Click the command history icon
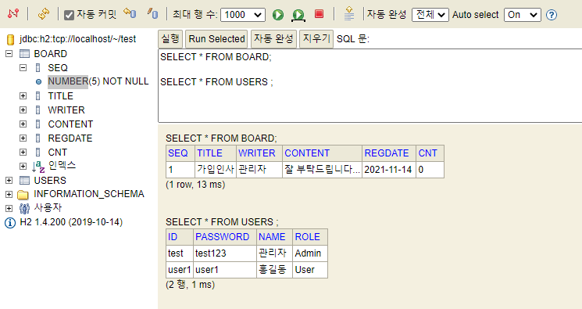Viewport: 582px width, 309px height. (349, 14)
